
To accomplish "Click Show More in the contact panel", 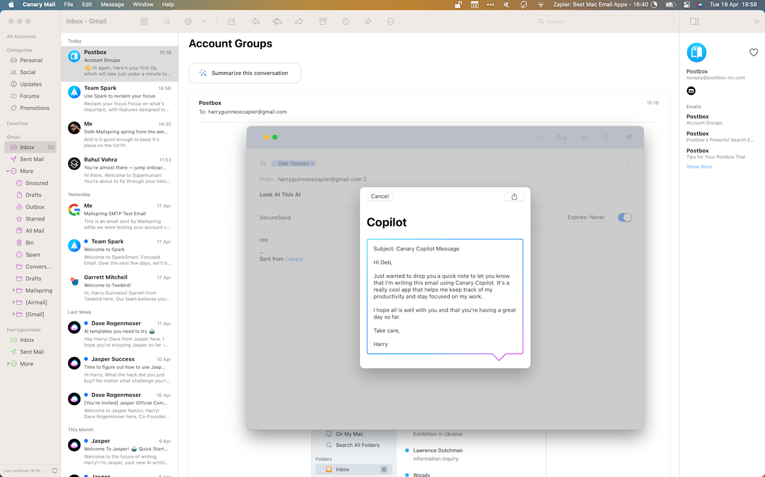I will click(x=699, y=166).
